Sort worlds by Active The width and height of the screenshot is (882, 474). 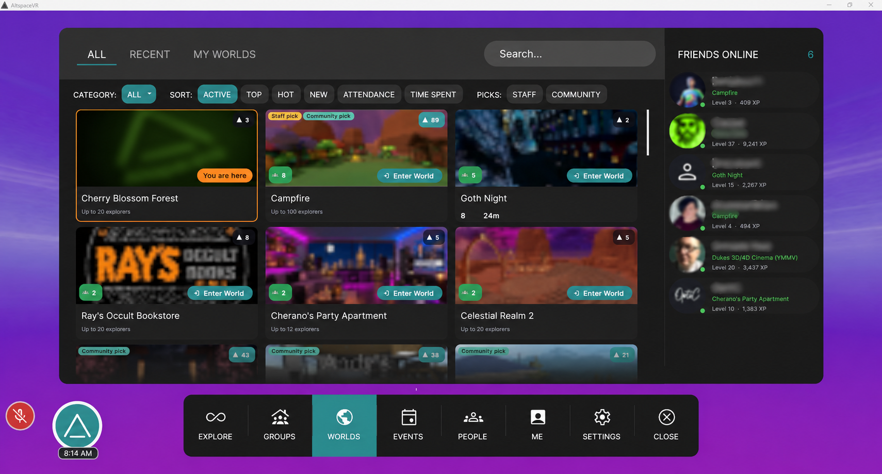[217, 94]
